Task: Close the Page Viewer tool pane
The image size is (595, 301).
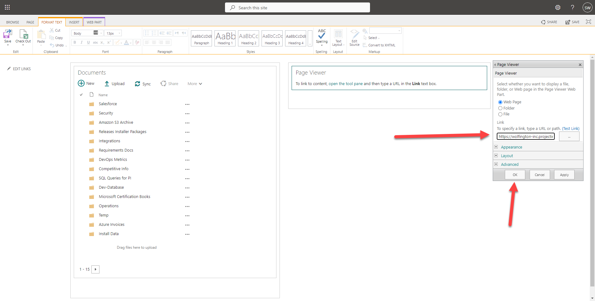Action: [580, 65]
